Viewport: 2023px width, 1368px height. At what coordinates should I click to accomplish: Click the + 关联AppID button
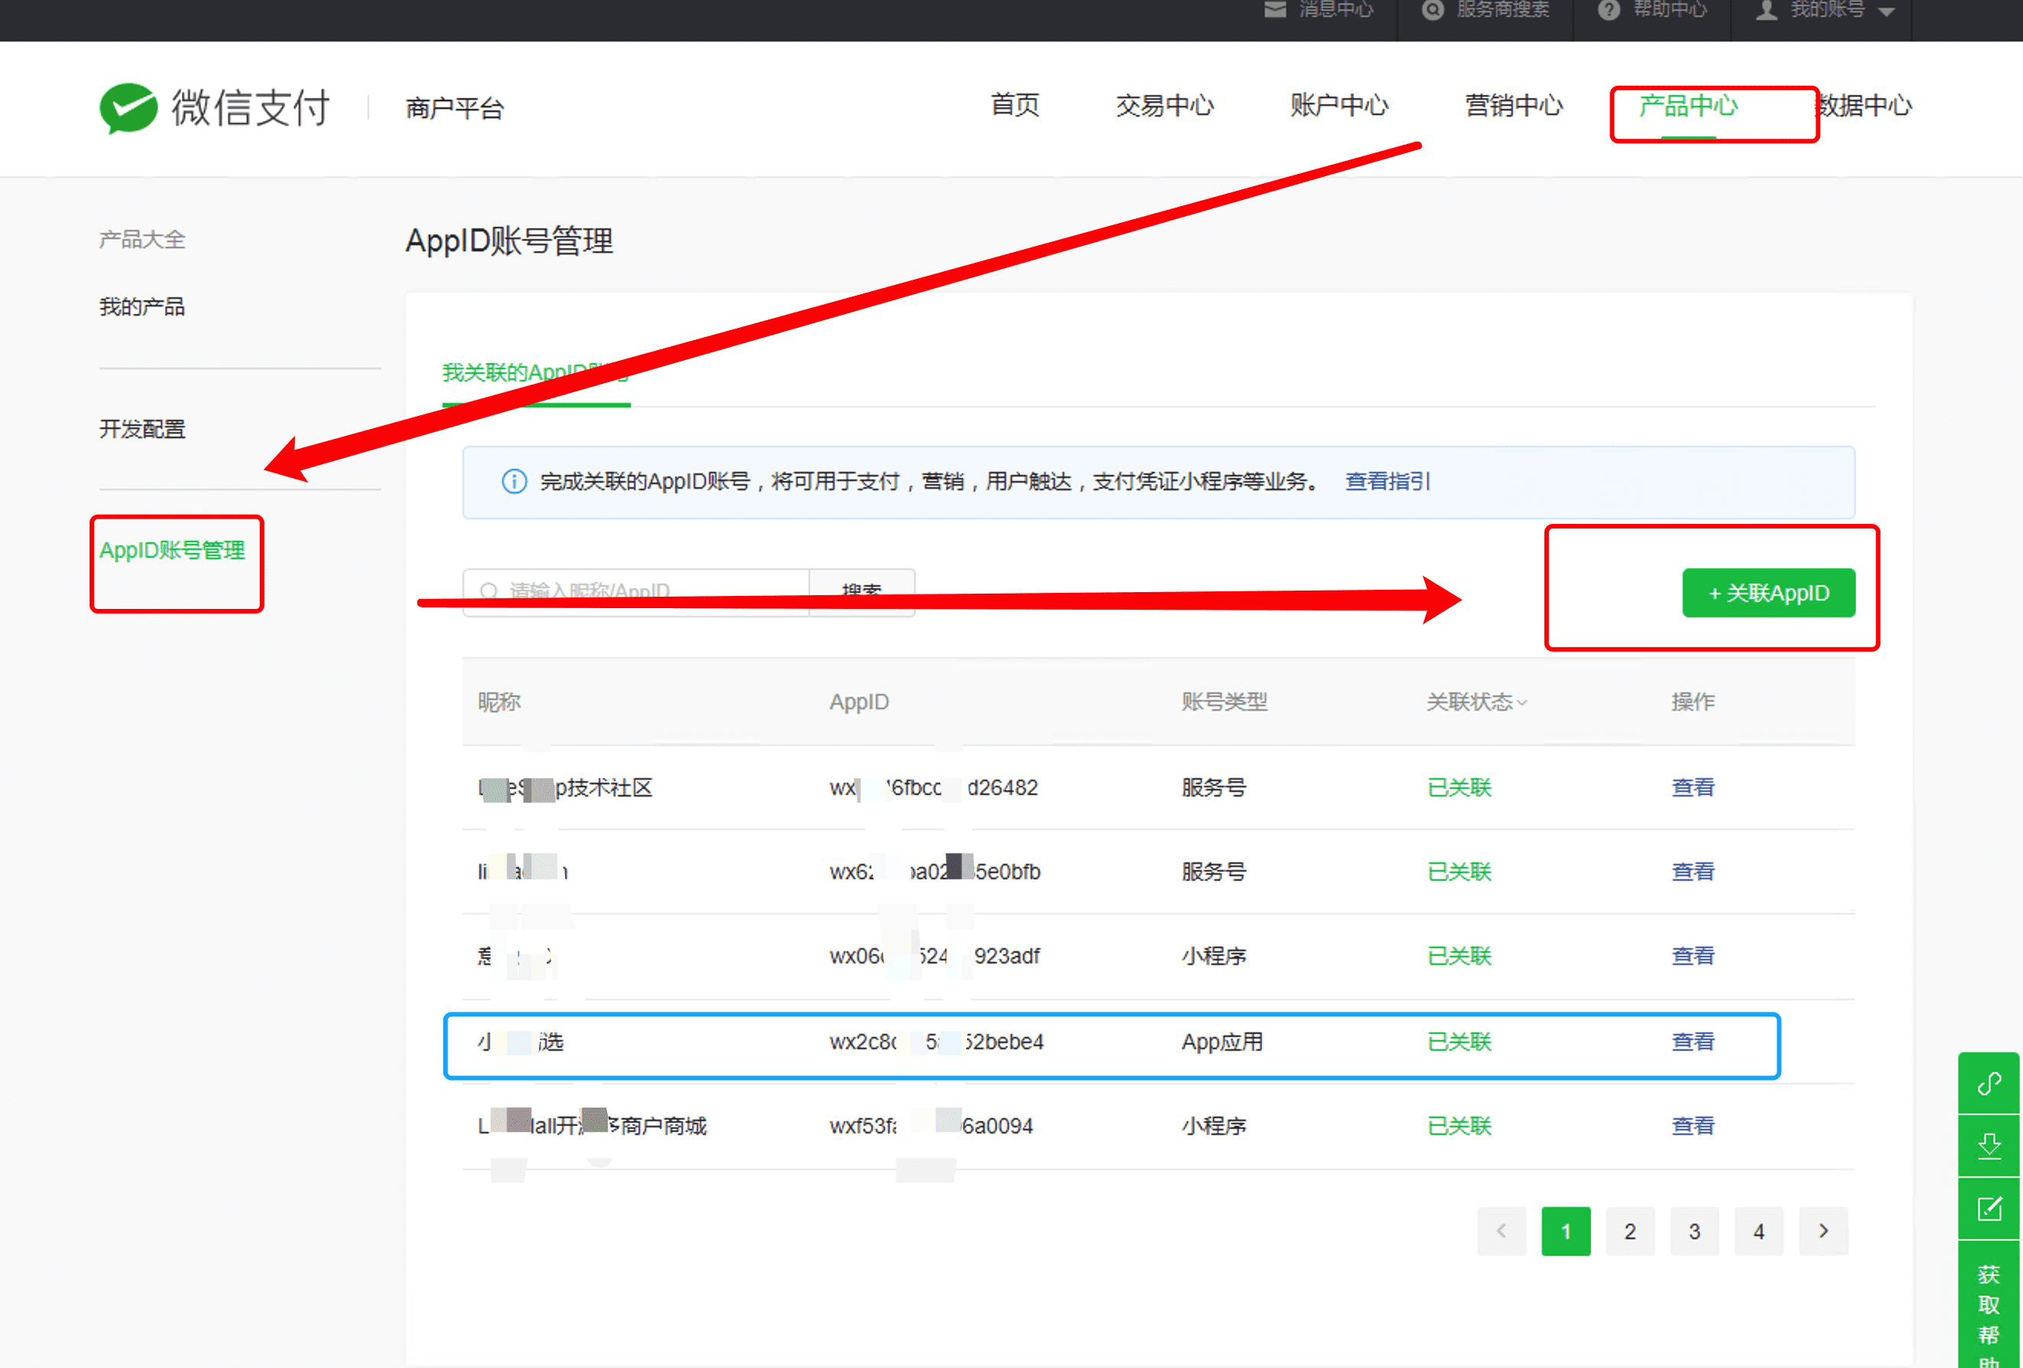pos(1768,593)
